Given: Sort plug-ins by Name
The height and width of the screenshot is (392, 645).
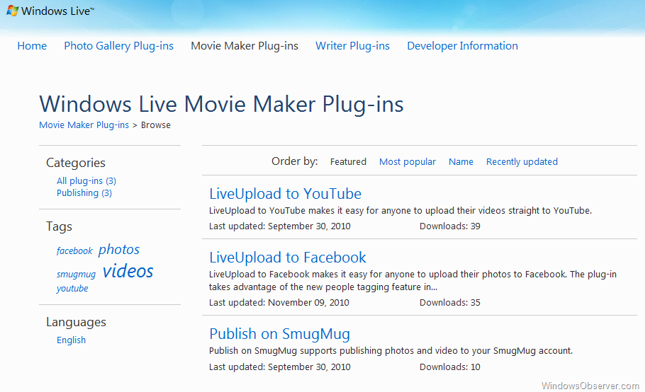Looking at the screenshot, I should [x=461, y=162].
